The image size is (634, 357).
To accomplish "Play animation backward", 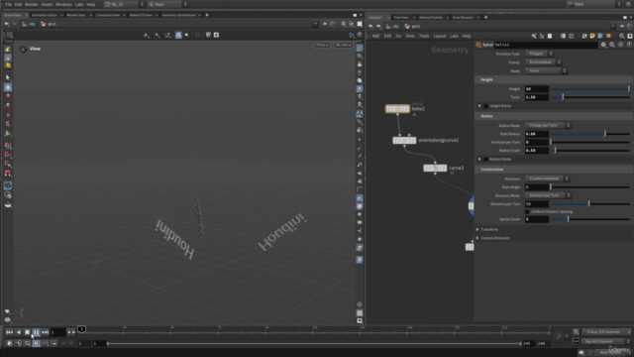I will (x=18, y=332).
